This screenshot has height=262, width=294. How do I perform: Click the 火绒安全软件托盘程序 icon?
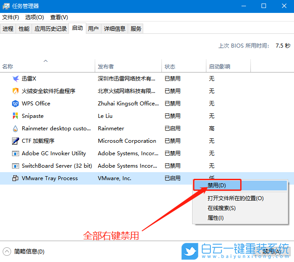16,91
